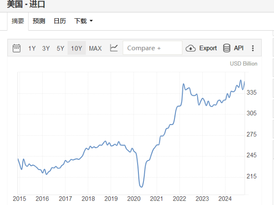Open the three-dot more options menu
The height and width of the screenshot is (205, 274).
point(253,48)
